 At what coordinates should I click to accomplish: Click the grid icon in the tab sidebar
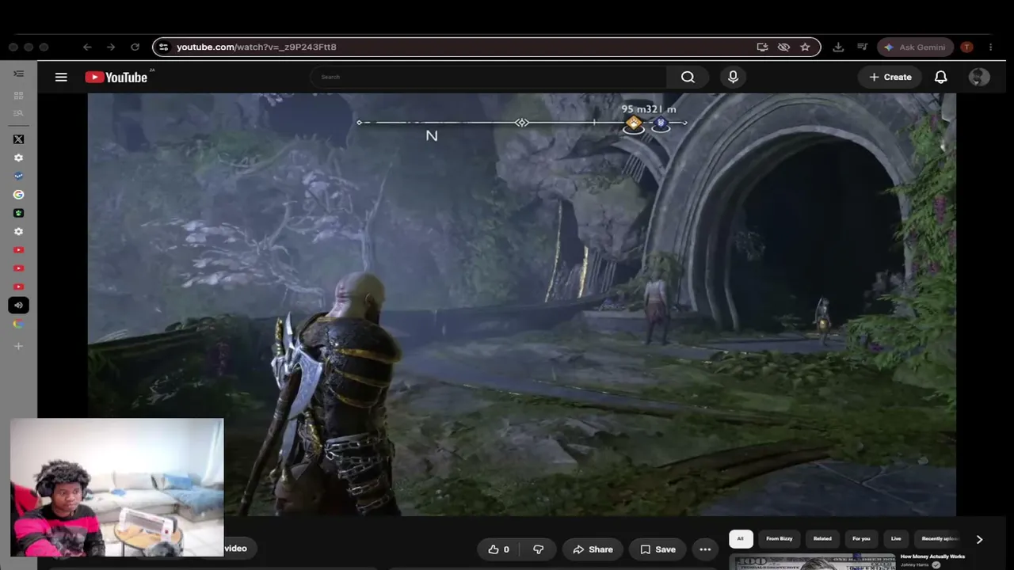(x=18, y=96)
